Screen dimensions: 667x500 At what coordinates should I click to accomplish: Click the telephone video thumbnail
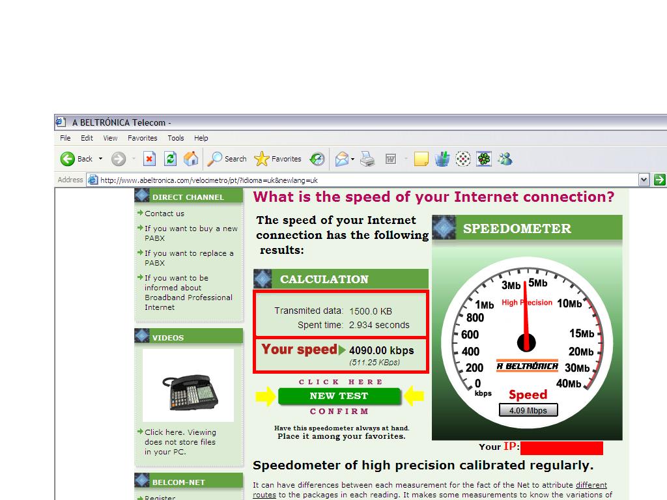[188, 385]
